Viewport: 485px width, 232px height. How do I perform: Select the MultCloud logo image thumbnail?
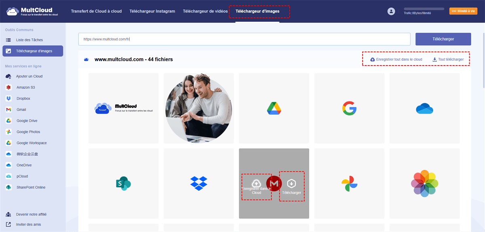pos(123,108)
